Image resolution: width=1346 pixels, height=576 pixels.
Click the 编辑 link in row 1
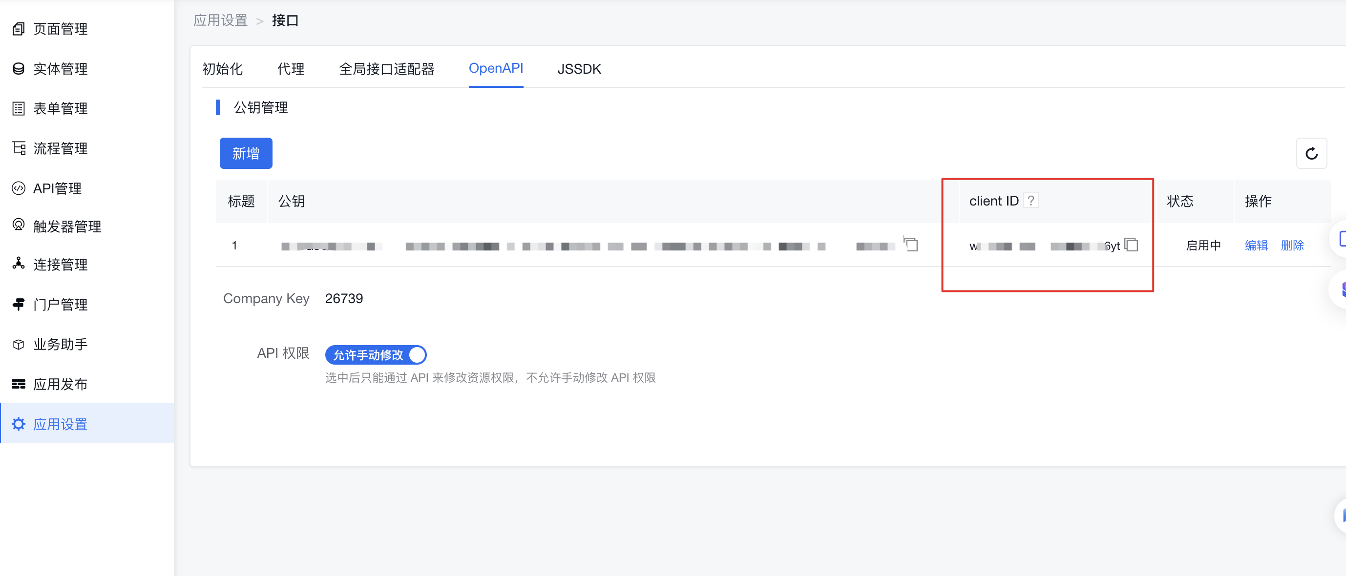pyautogui.click(x=1256, y=245)
